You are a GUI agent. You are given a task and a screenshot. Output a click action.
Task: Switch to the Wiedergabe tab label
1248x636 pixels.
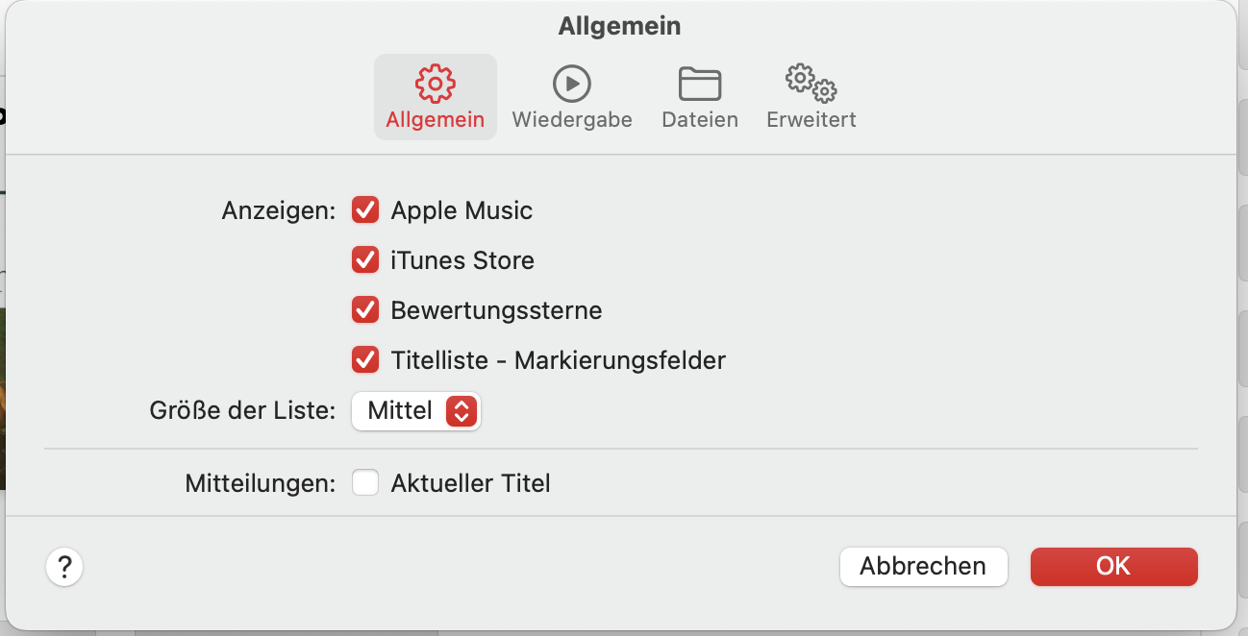572,120
